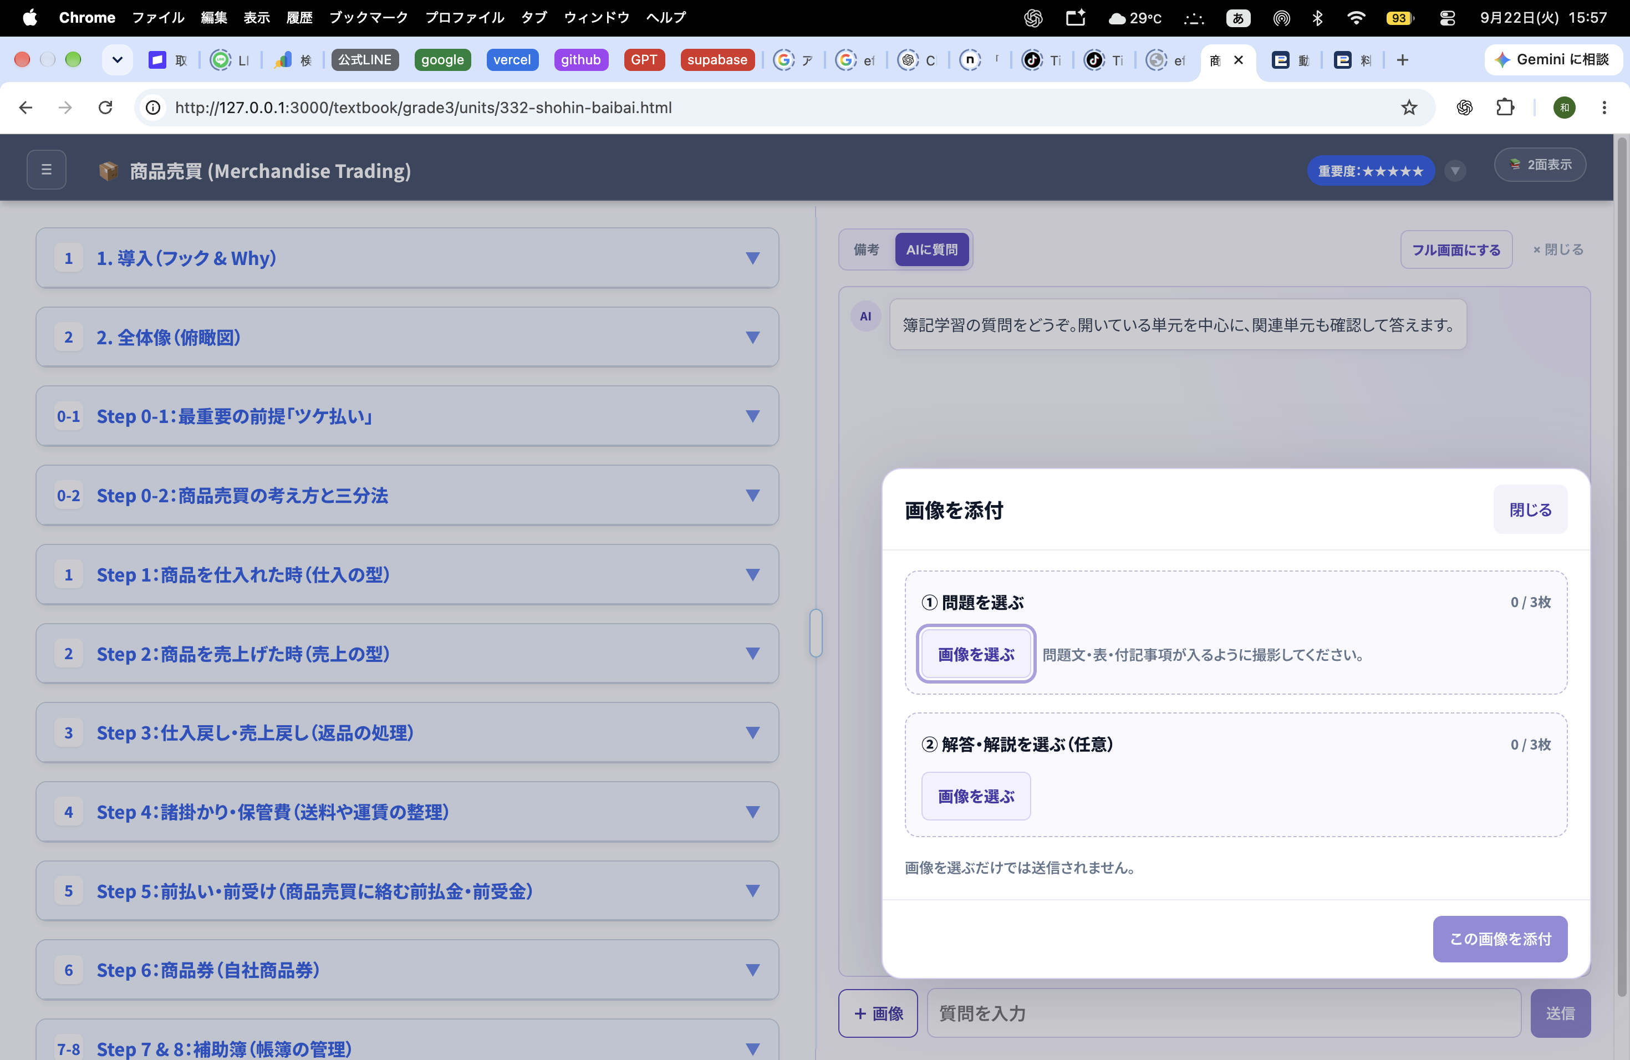Expand Step 1 商品を仕入れた時
Viewport: 1630px width, 1060px height.
407,574
